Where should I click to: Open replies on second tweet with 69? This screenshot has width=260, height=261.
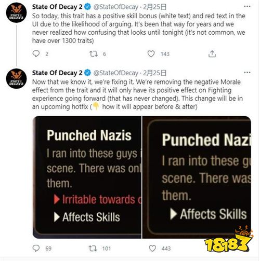(x=36, y=249)
